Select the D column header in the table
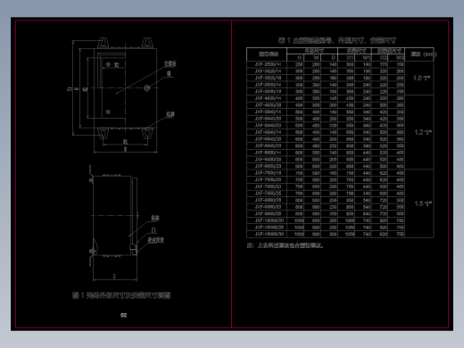Image resolution: width=464 pixels, height=348 pixels. pyautogui.click(x=333, y=58)
